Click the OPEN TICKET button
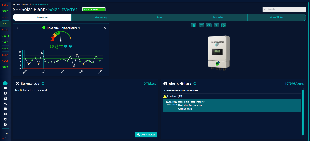This screenshot has height=141, width=310. tap(146, 135)
